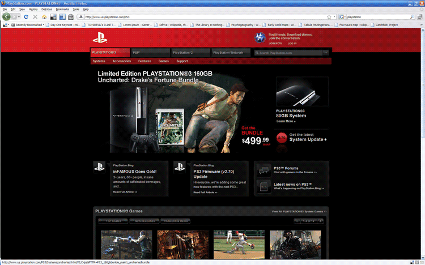Screen dimensions: 425x265
Task: Open the Tools menu
Action: (76, 9)
